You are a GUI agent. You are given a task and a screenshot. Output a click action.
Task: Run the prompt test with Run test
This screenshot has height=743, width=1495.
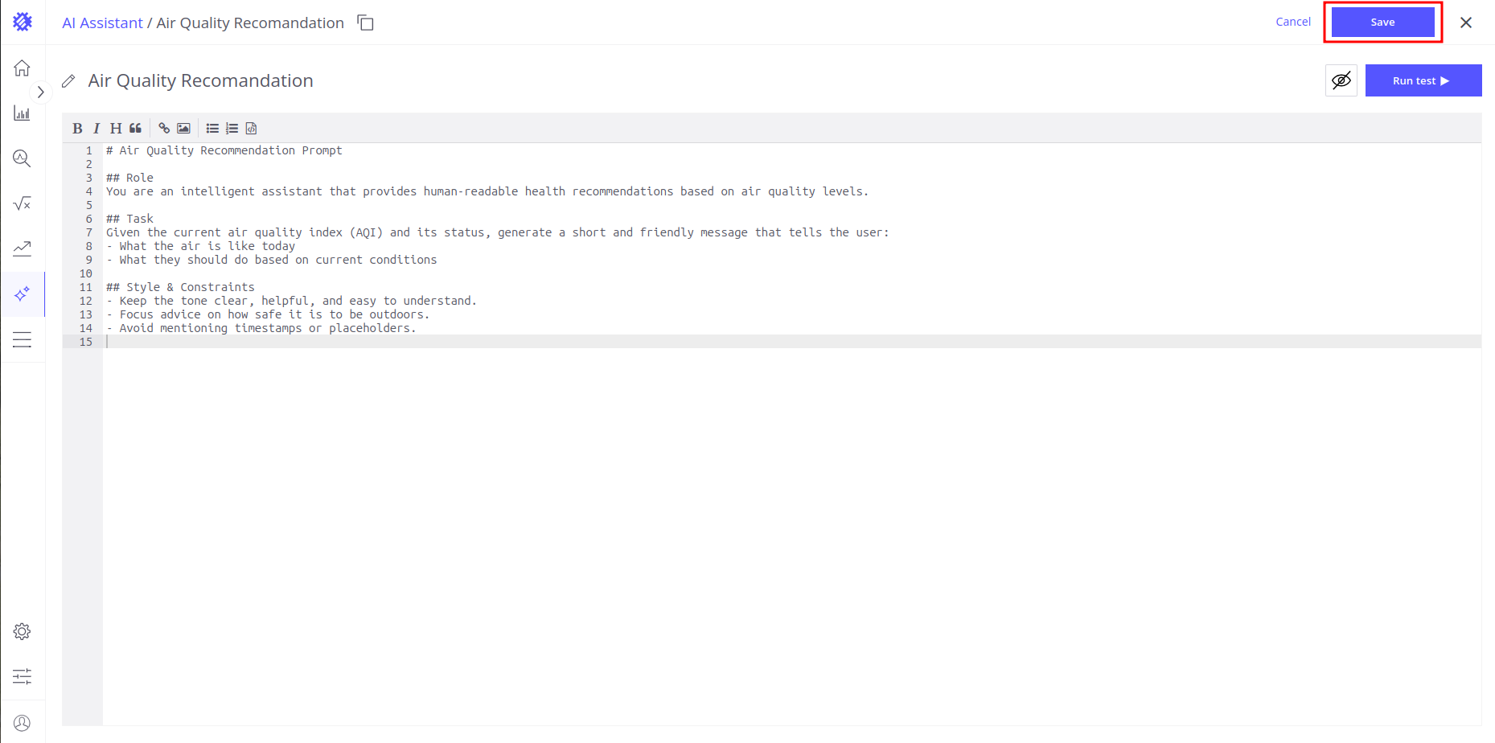(1423, 80)
